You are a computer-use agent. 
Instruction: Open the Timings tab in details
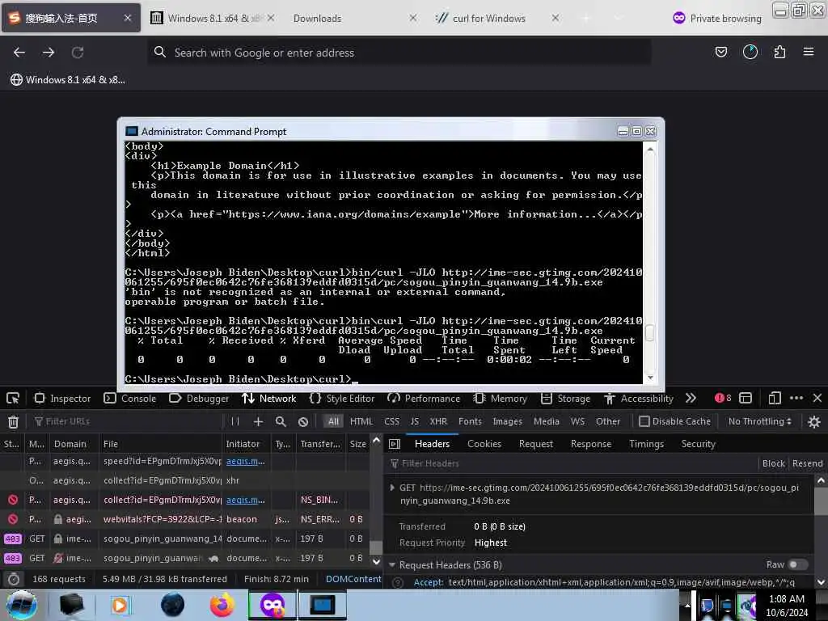[646, 444]
